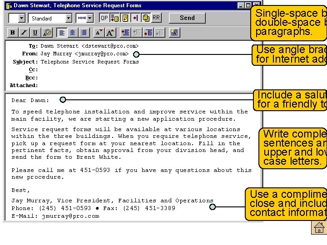This screenshot has width=327, height=245.
Task: Click the line starting "Service request forms will"
Action: pyautogui.click(x=126, y=129)
